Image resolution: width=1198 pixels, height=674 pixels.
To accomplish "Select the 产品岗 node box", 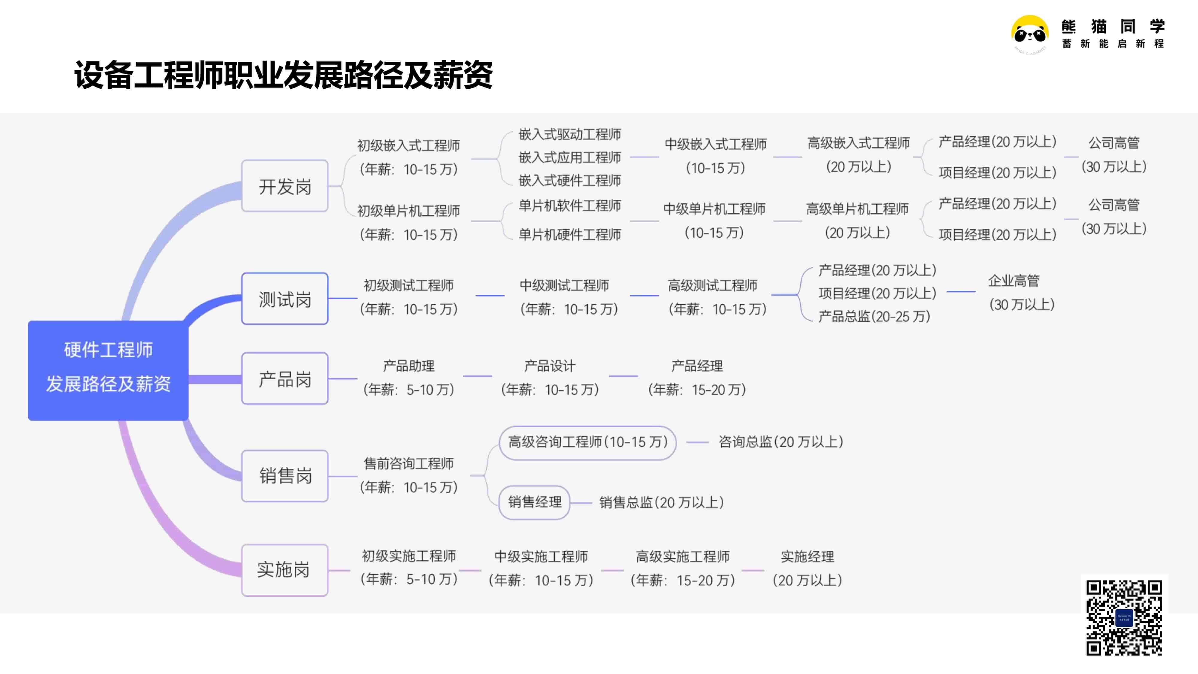I will coord(285,379).
